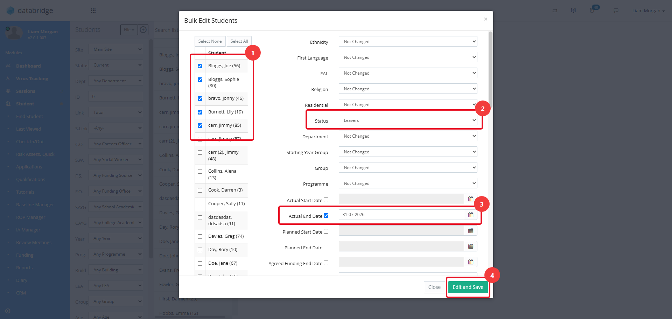Check the Cooper, Sally (11) checkbox
The width and height of the screenshot is (672, 319).
tap(200, 204)
